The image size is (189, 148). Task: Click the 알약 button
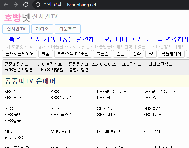click(x=137, y=54)
